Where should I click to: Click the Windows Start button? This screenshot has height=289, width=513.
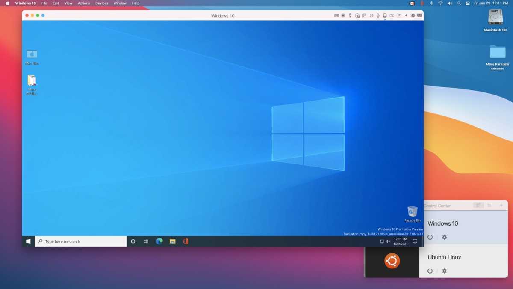[28, 241]
